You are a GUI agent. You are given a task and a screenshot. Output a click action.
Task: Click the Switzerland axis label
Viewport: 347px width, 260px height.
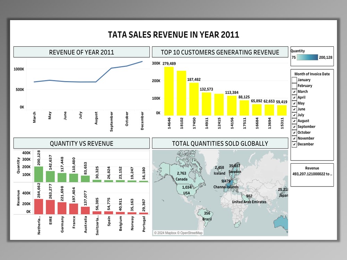point(97,226)
